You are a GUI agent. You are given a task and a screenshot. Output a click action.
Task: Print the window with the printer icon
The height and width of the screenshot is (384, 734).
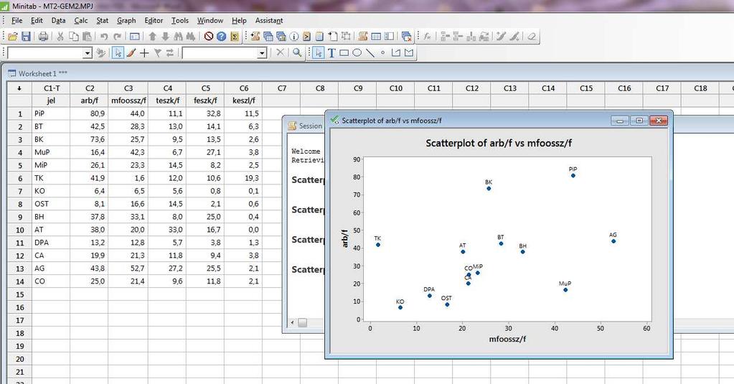coord(43,37)
